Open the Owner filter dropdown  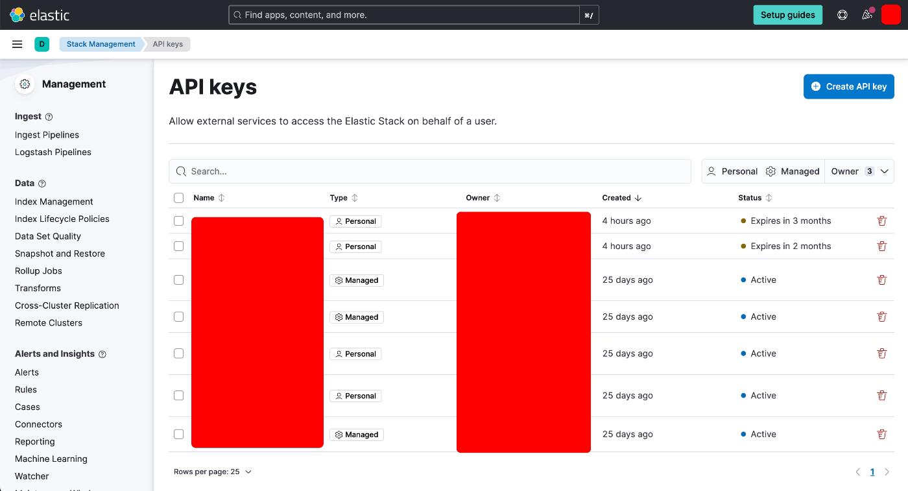click(x=859, y=171)
